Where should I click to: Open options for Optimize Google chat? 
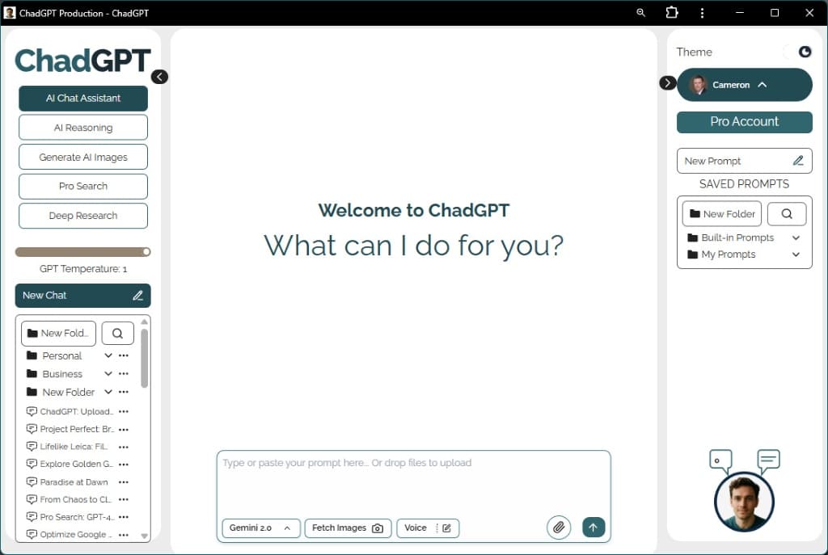point(124,535)
